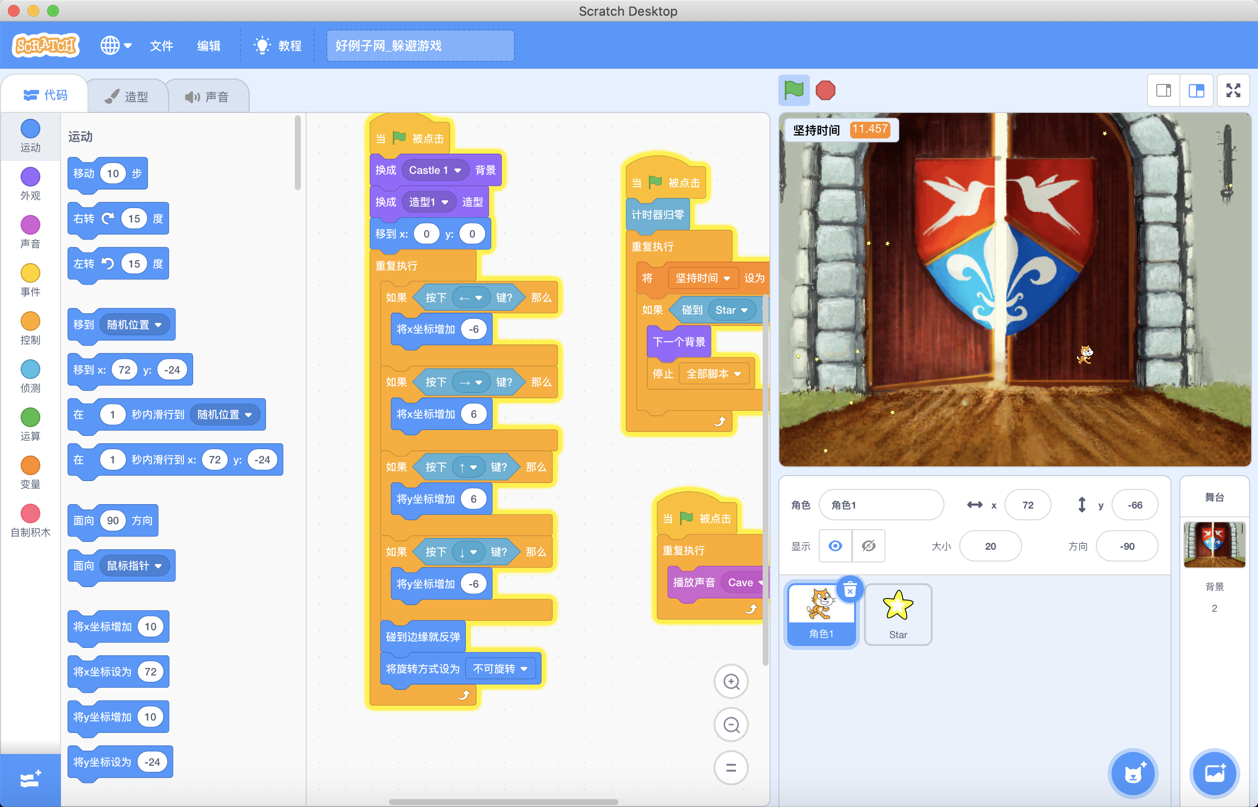Add a new sprite with cat button
Viewport: 1258px width, 807px height.
click(1133, 774)
